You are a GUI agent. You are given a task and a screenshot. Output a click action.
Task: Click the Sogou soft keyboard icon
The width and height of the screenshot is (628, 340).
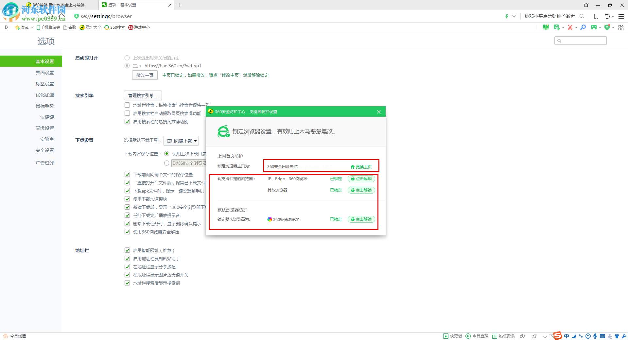pos(602,336)
